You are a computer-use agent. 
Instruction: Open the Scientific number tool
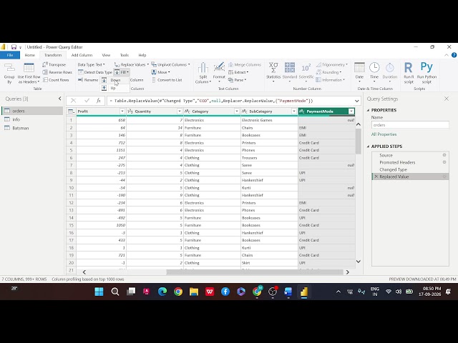coord(306,72)
